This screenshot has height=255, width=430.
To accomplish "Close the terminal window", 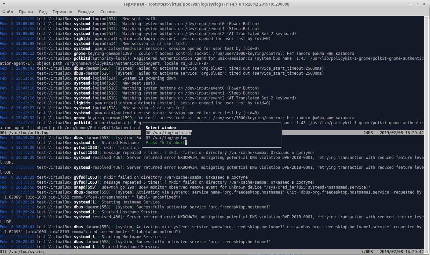I will tap(425, 4).
